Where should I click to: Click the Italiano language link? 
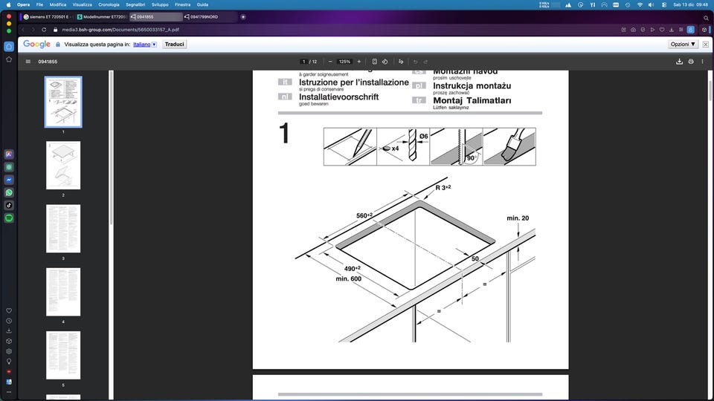[141, 45]
